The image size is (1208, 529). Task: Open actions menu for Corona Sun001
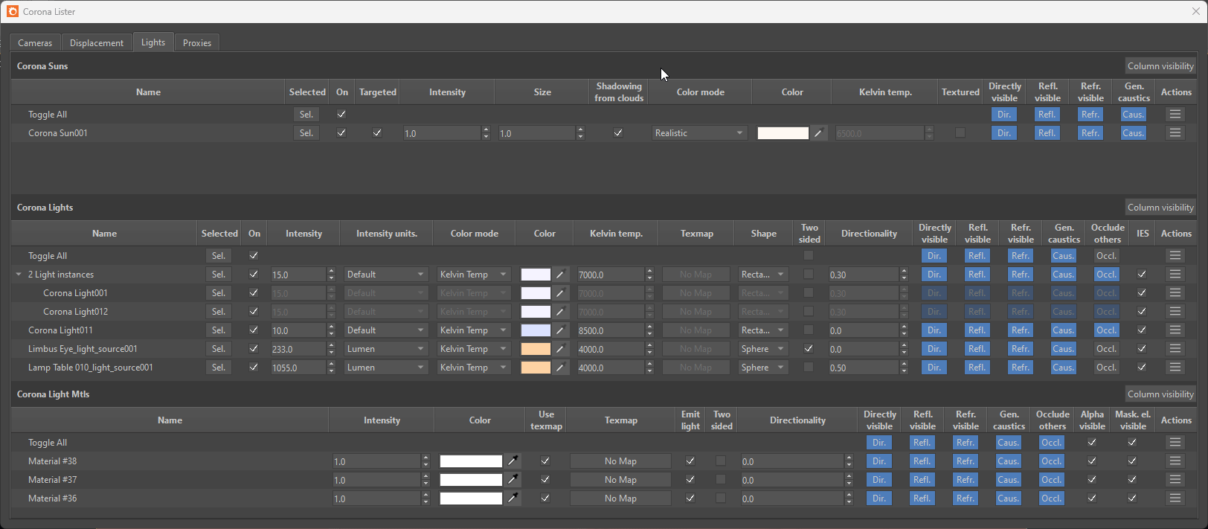pos(1175,133)
